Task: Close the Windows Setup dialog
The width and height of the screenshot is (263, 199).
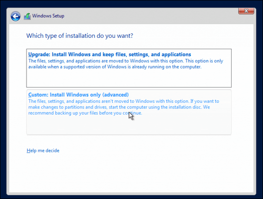Action: tap(246, 11)
